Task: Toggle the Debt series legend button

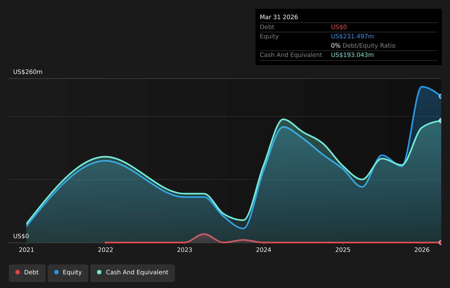Action: 27,273
